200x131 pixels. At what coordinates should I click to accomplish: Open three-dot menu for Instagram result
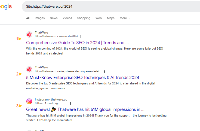point(70,103)
